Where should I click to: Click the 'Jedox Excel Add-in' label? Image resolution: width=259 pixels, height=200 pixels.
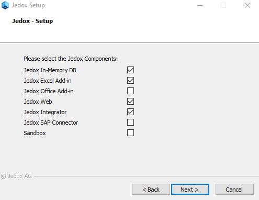pos(48,81)
